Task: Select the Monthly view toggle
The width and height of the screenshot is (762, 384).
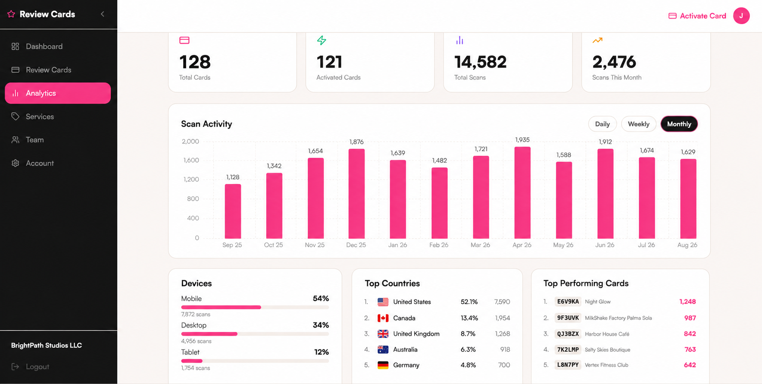Action: [x=679, y=124]
